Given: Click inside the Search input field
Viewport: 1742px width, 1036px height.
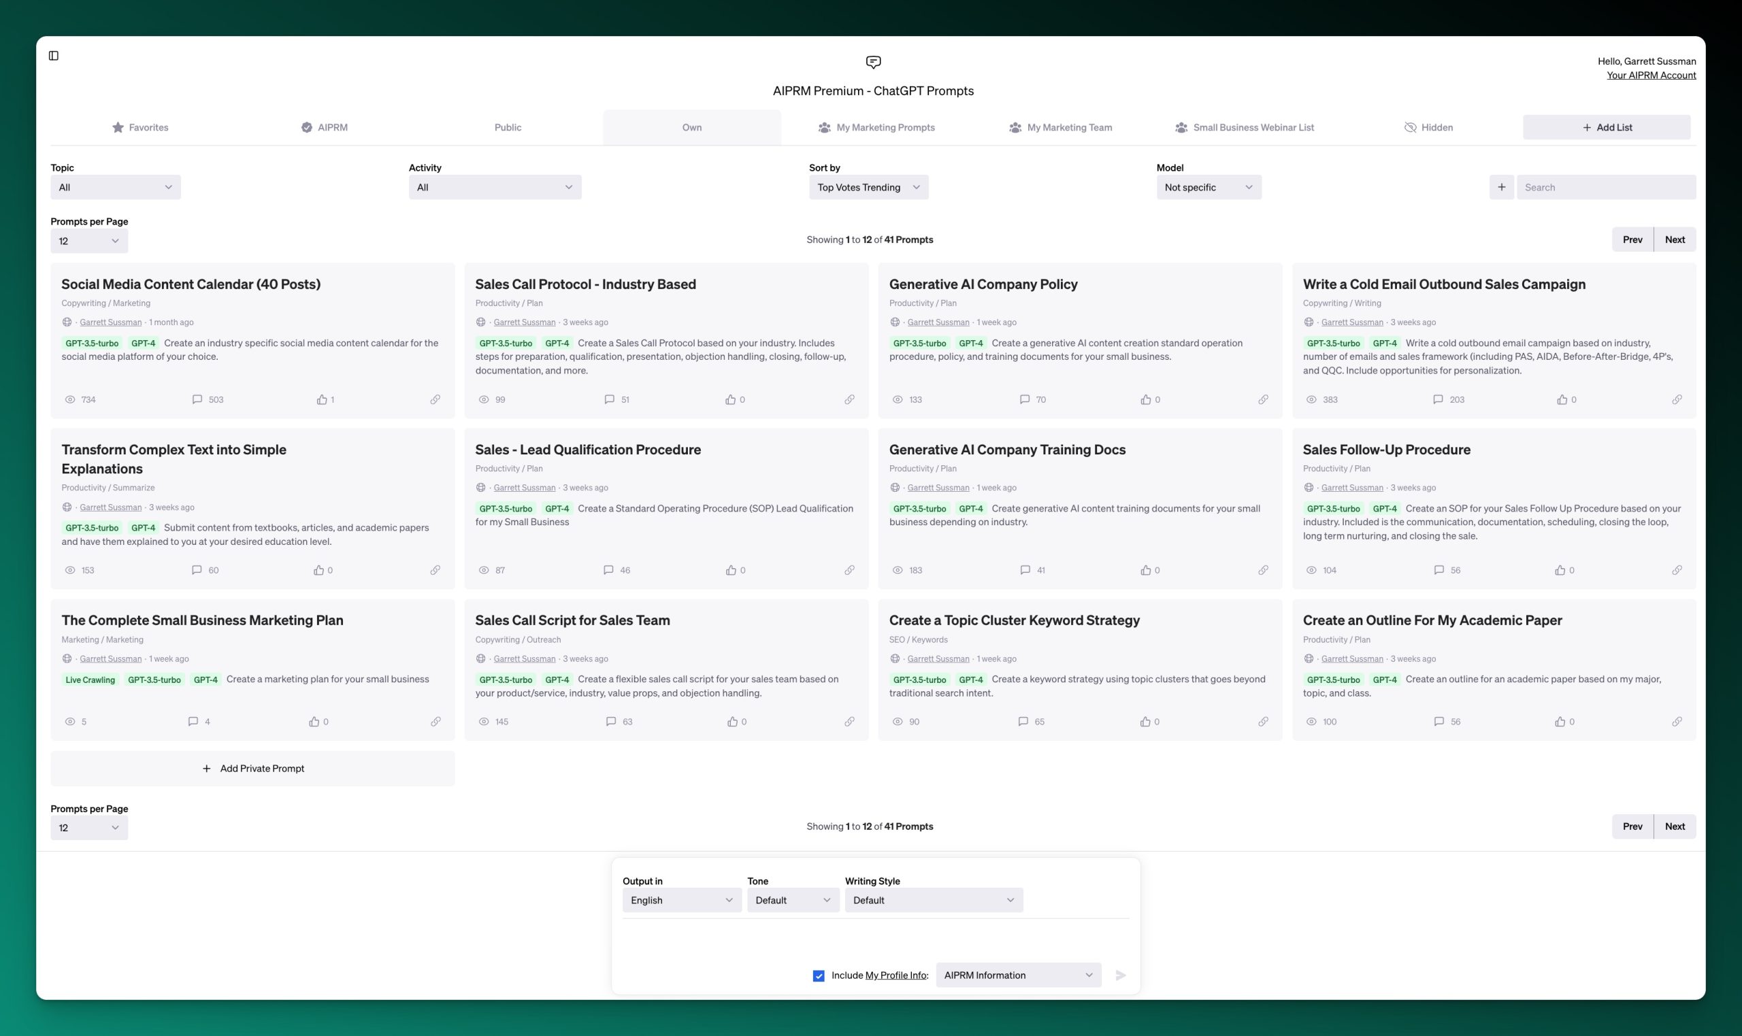Looking at the screenshot, I should [1605, 186].
